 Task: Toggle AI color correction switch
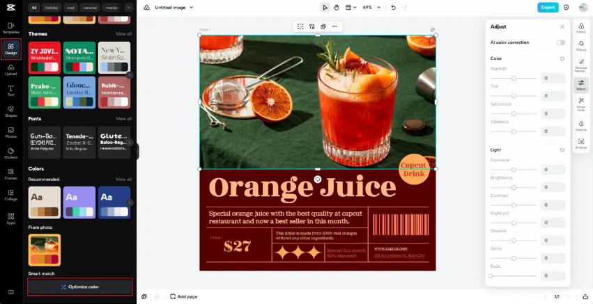click(560, 42)
